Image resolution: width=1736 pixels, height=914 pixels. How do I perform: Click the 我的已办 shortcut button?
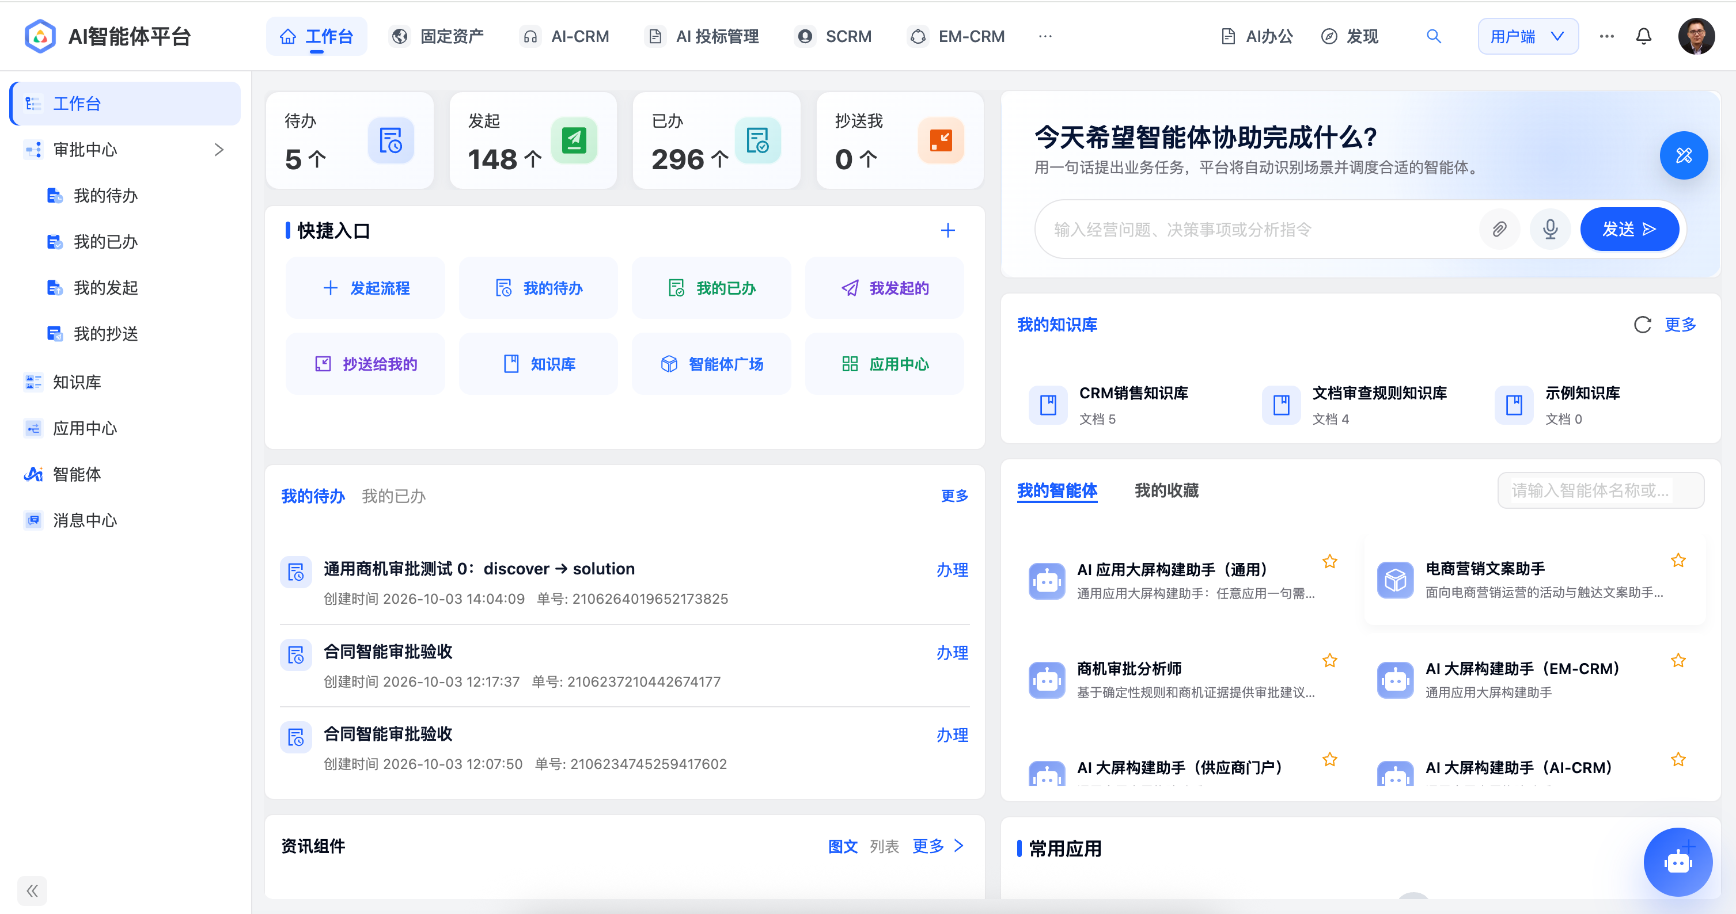click(x=712, y=288)
